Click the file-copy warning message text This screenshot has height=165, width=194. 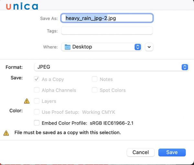68,132
